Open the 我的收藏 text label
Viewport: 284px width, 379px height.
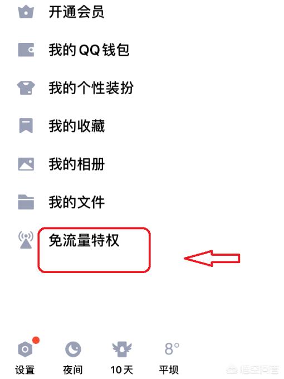[76, 126]
